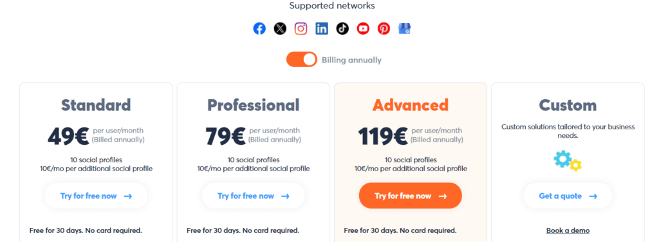
Task: Select the Pinterest network icon
Action: point(384,28)
